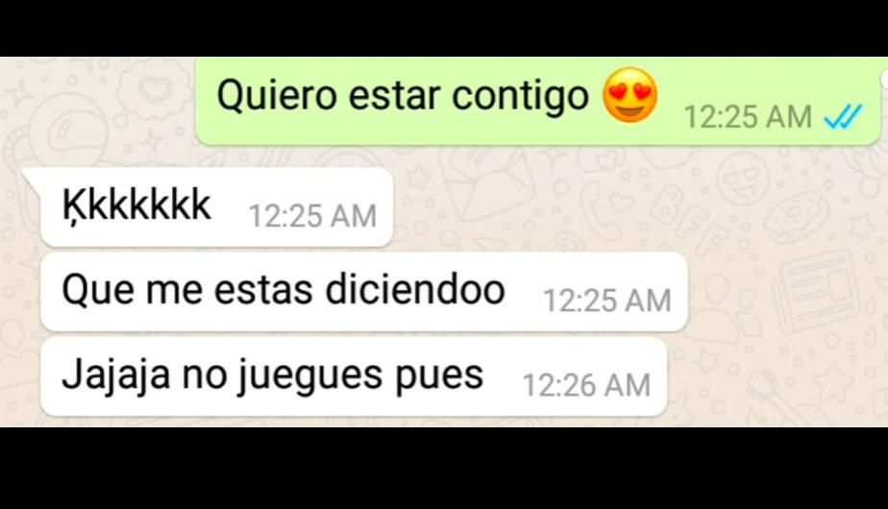The image size is (888, 509).
Task: Click the newspaper doodle in the chat wallpaper
Action: [x=816, y=292]
